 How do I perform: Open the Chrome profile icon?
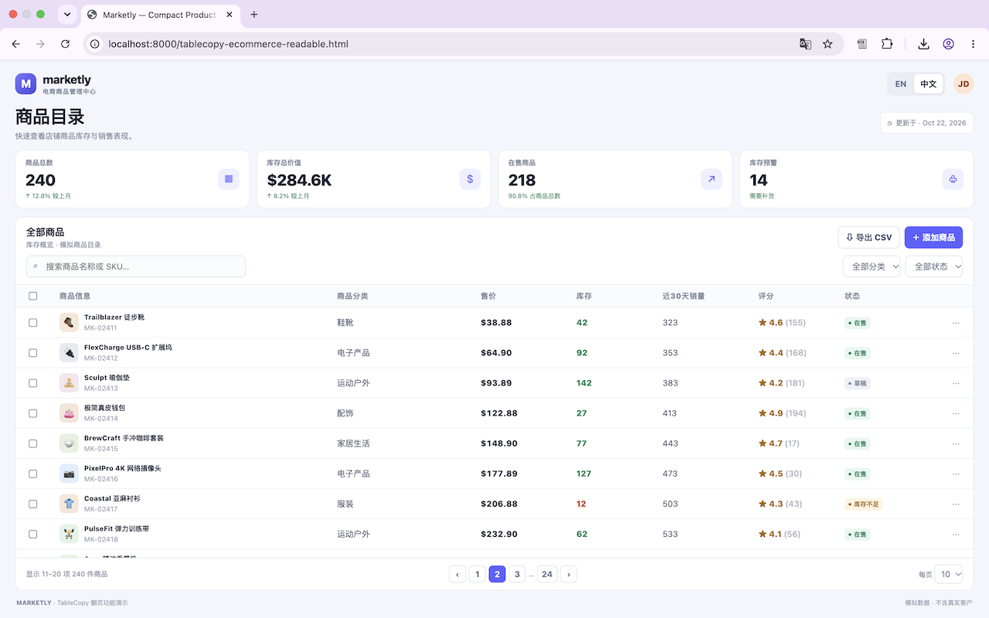(948, 44)
